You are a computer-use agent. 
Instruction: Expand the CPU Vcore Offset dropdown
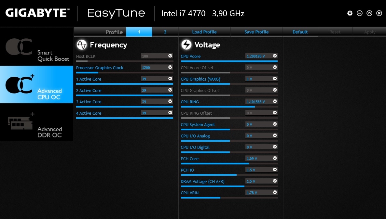[x=275, y=67]
